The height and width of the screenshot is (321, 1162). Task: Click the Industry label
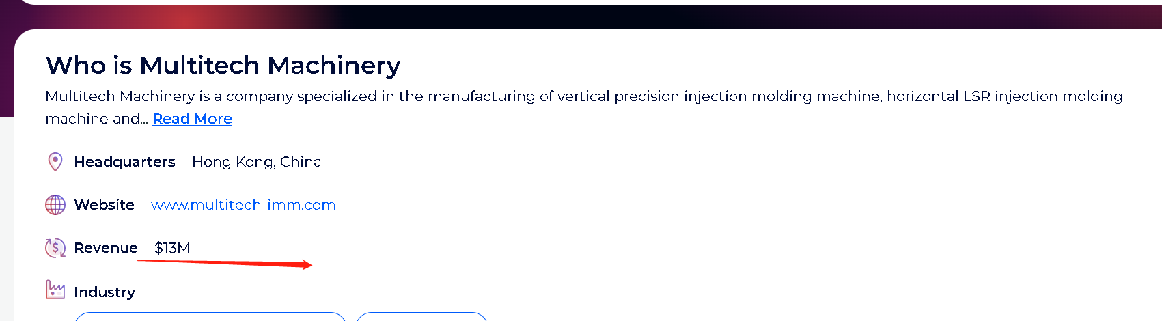(105, 292)
